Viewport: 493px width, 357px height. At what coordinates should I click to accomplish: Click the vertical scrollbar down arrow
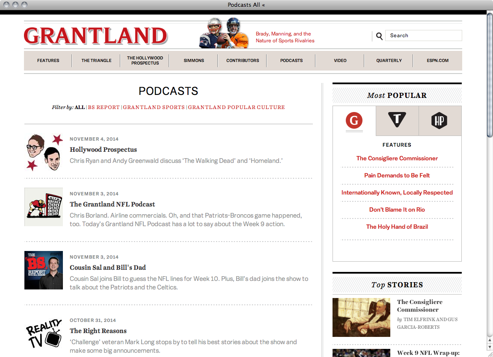point(490,347)
